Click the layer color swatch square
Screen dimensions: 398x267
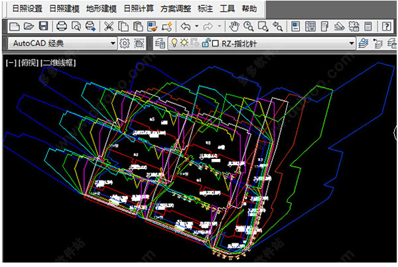click(x=215, y=43)
